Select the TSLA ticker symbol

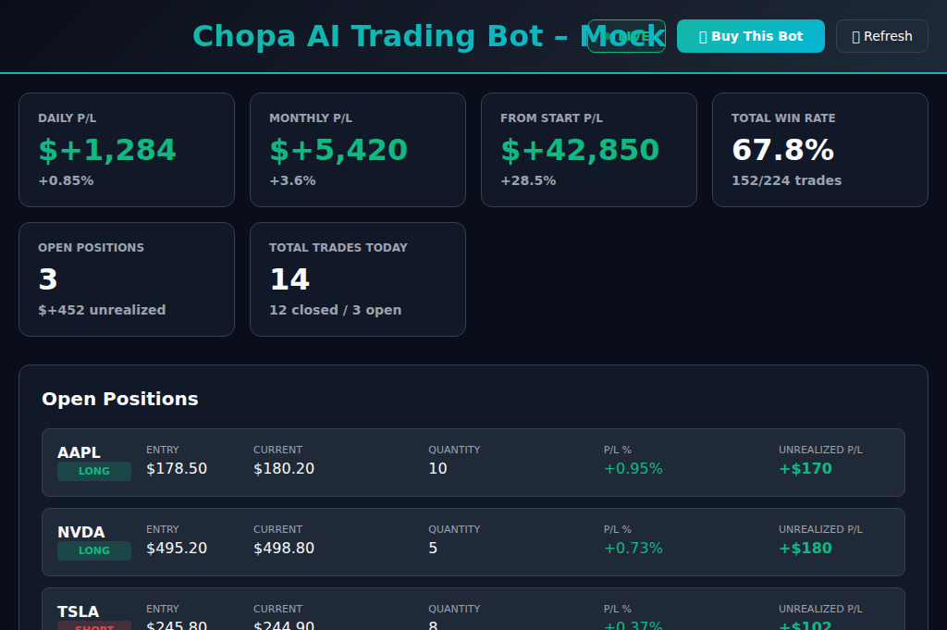click(x=79, y=611)
